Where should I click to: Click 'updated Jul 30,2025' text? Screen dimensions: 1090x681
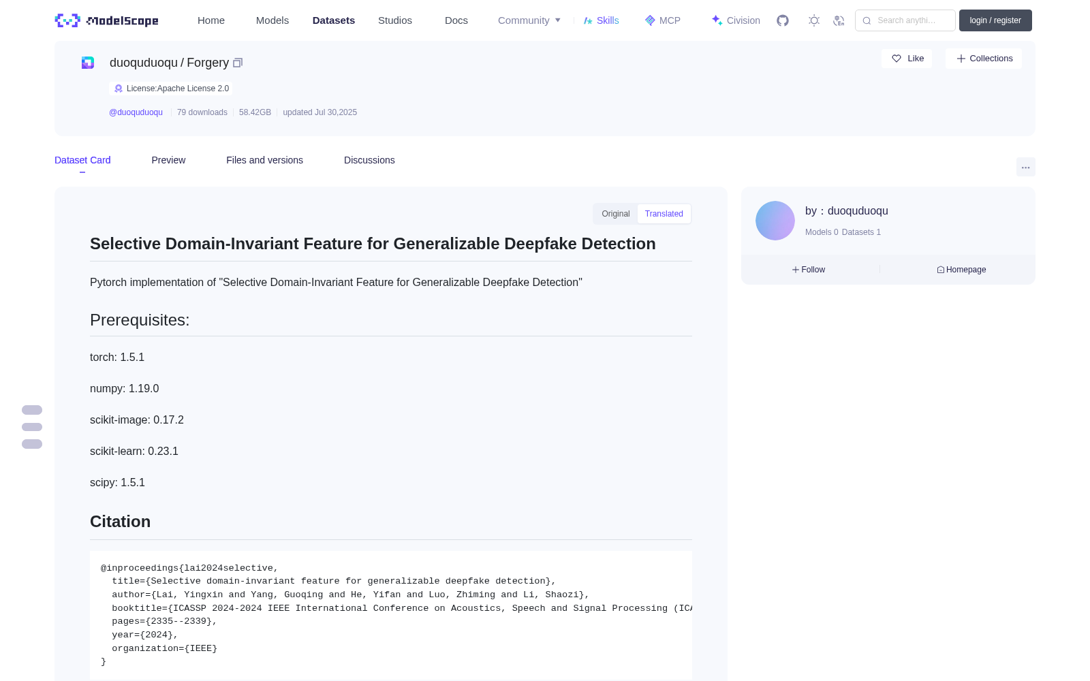tap(320, 112)
